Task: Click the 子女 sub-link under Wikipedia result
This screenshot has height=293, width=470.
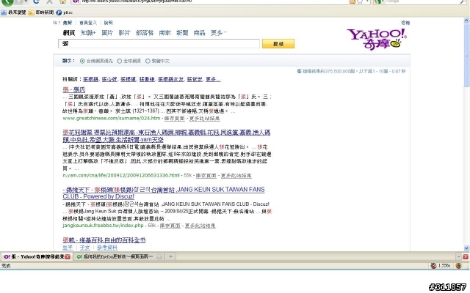Action: 85,248
